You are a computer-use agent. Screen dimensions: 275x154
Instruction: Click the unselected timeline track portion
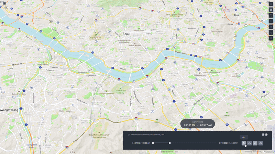[193, 143]
